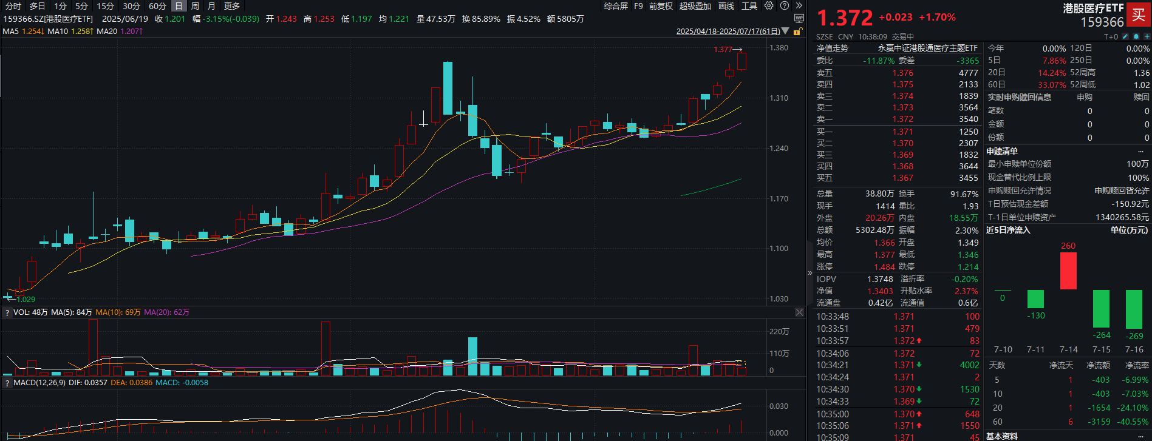
Task: Expand the toolbar overflow double-arrow
Action: pyautogui.click(x=799, y=5)
